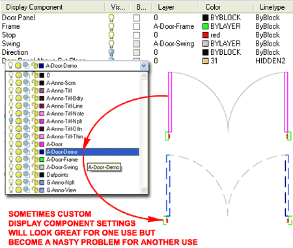Click green BYLAYER color swatch for Frame
The image size is (293, 248).
coord(205,26)
